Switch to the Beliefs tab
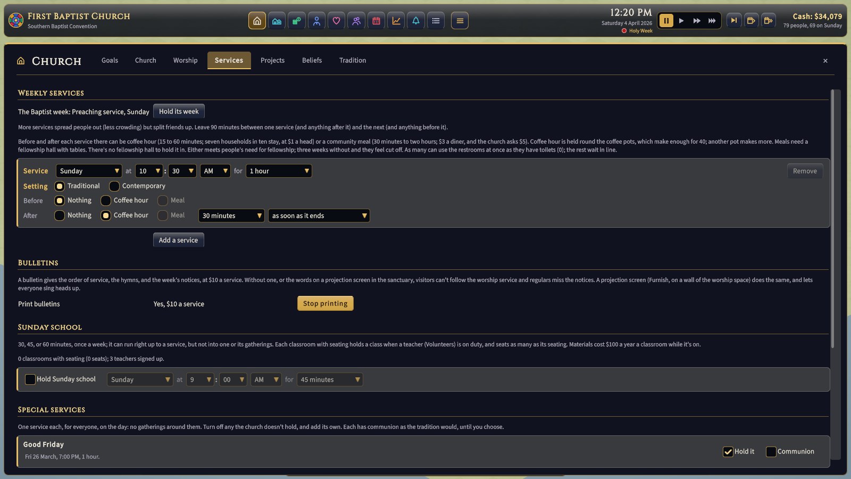 pyautogui.click(x=312, y=61)
